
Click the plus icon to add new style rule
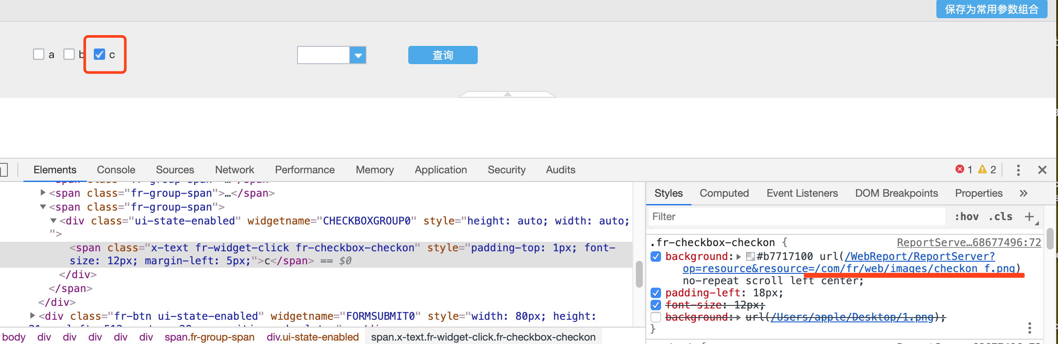[1029, 217]
